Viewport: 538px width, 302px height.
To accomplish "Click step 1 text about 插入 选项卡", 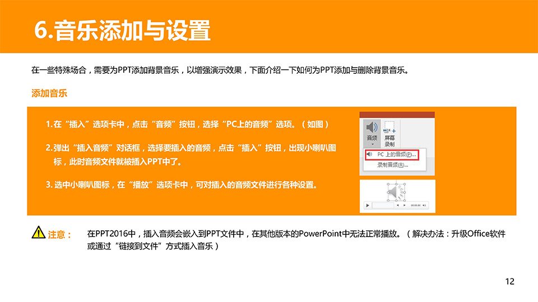I will tap(188, 124).
